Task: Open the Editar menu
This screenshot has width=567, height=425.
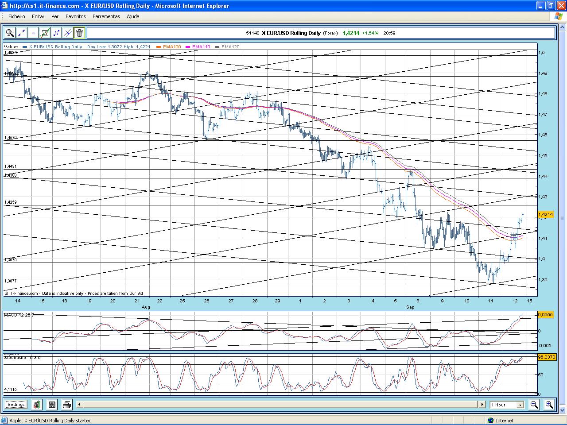Action: pos(38,16)
